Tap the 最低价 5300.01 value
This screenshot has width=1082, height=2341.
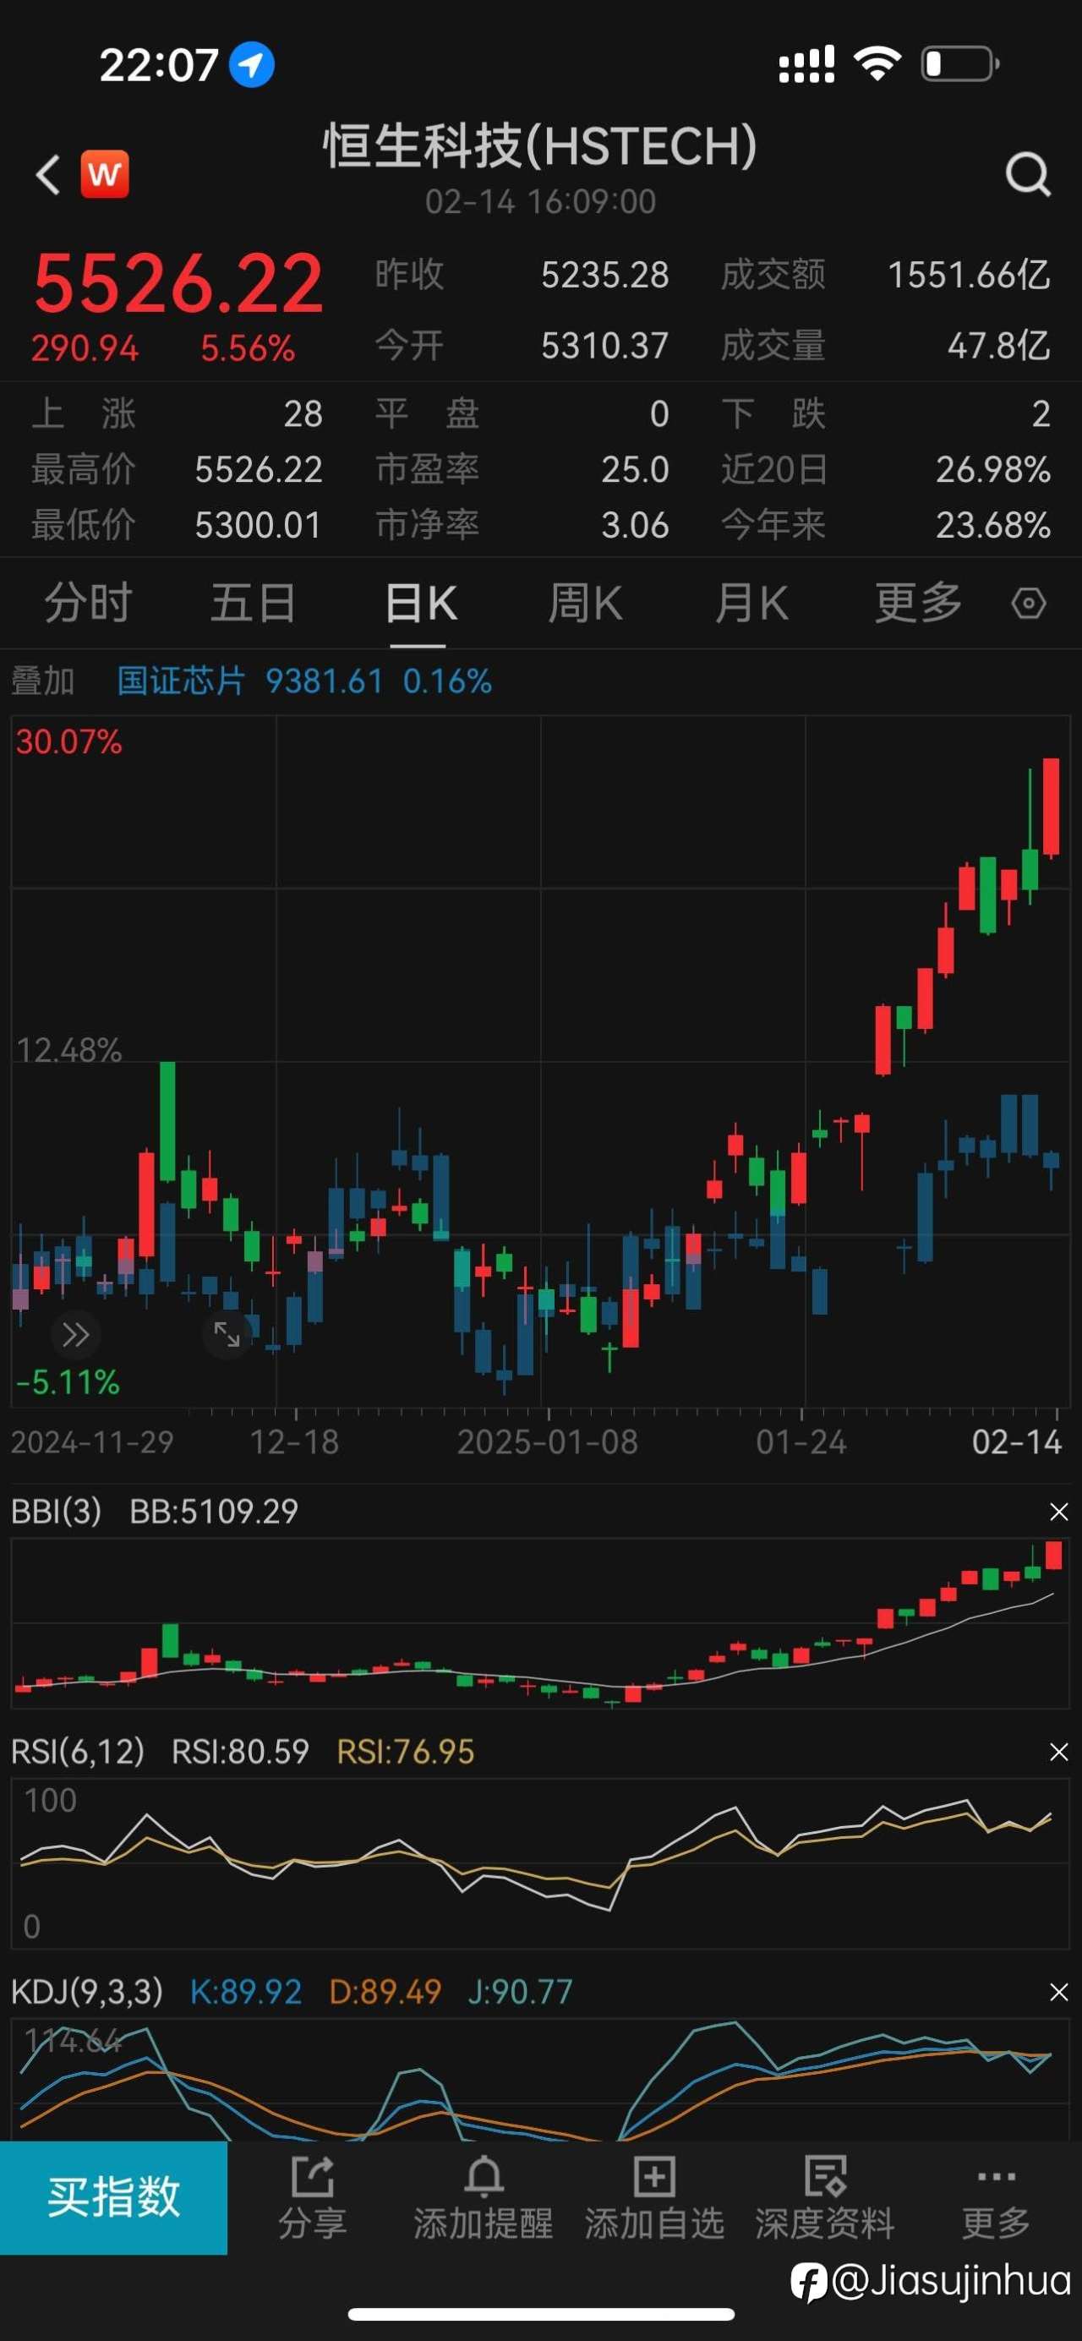click(x=259, y=525)
